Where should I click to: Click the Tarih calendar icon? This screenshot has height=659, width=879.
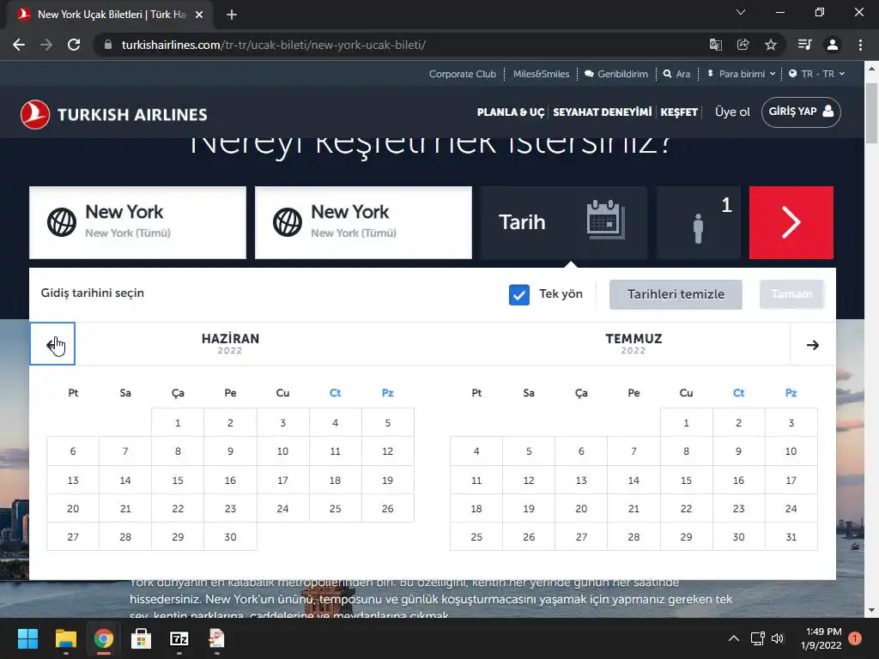(x=605, y=220)
